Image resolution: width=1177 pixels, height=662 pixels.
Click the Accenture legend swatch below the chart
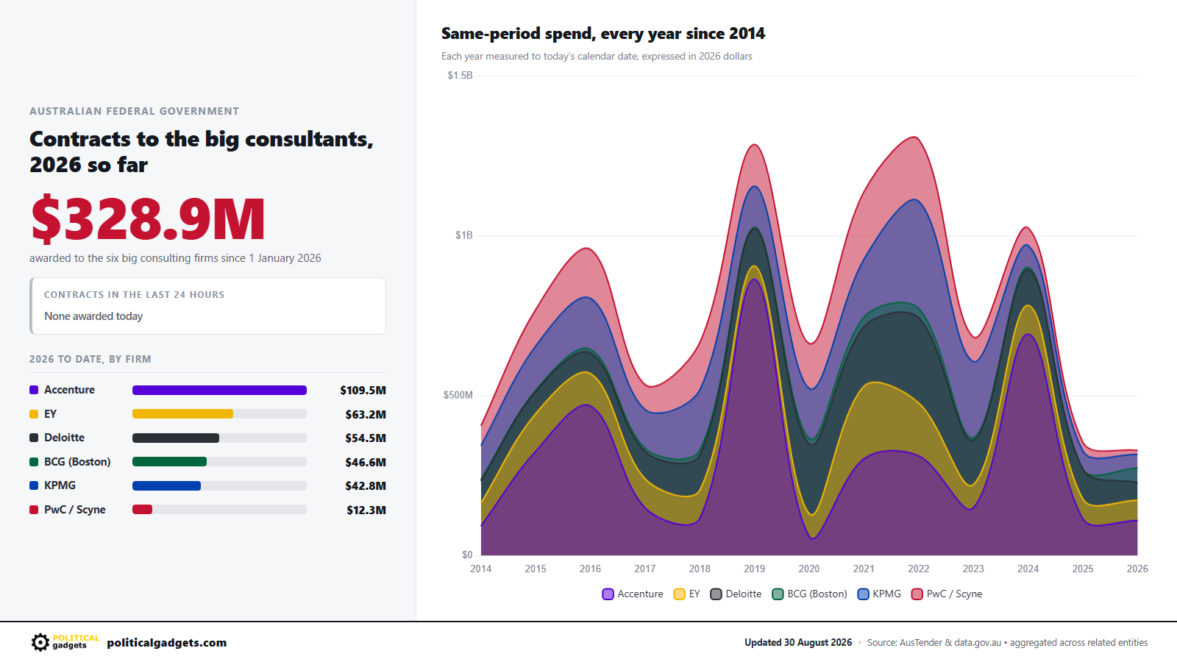click(608, 594)
